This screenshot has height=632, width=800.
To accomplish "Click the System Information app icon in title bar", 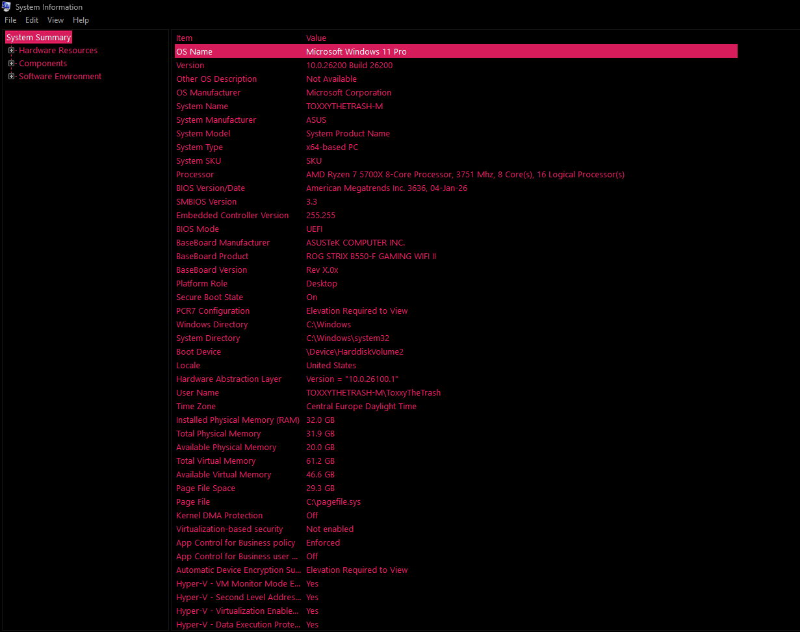I will tap(6, 6).
